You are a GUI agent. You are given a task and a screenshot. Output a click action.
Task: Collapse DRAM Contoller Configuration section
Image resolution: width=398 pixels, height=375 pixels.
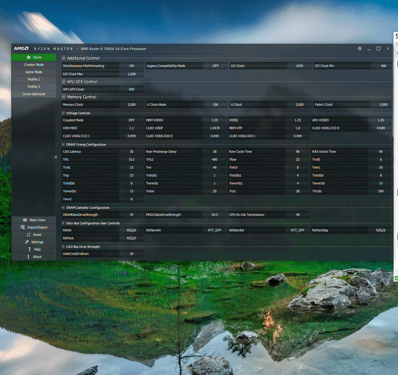tap(63, 208)
